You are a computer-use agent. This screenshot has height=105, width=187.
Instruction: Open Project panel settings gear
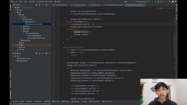coord(46,5)
